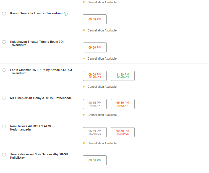Favorite Kairali Sree Nila Theatre with heart icon
The width and height of the screenshot is (209, 173).
coord(4,14)
